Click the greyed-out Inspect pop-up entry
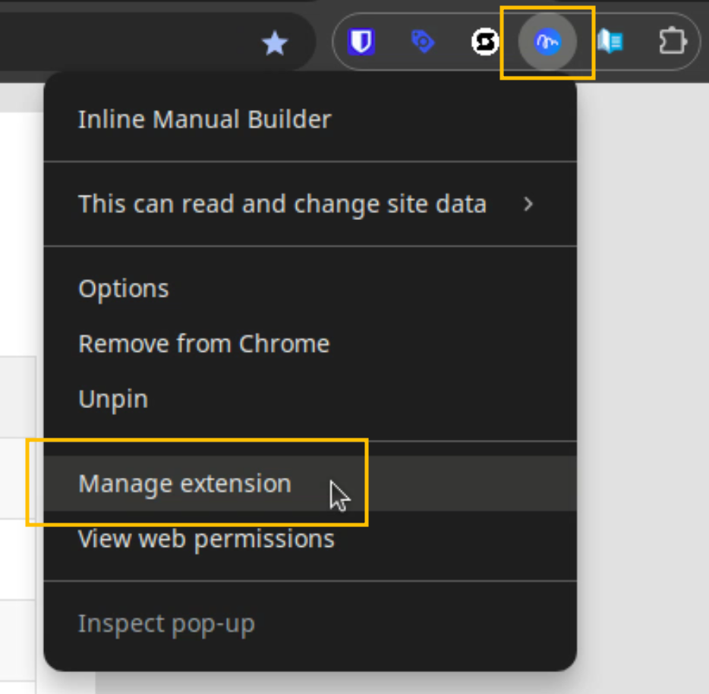The height and width of the screenshot is (694, 709). pyautogui.click(x=166, y=624)
